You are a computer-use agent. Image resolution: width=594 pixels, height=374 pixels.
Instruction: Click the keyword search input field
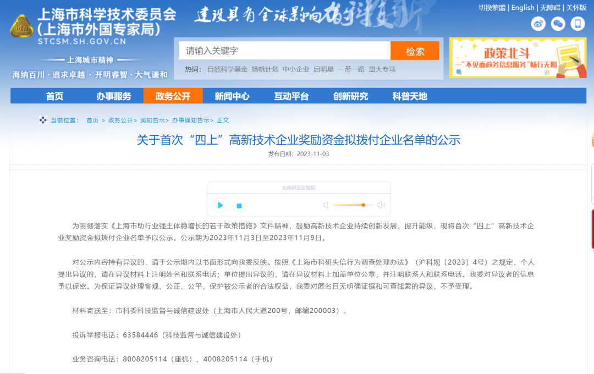pyautogui.click(x=284, y=51)
